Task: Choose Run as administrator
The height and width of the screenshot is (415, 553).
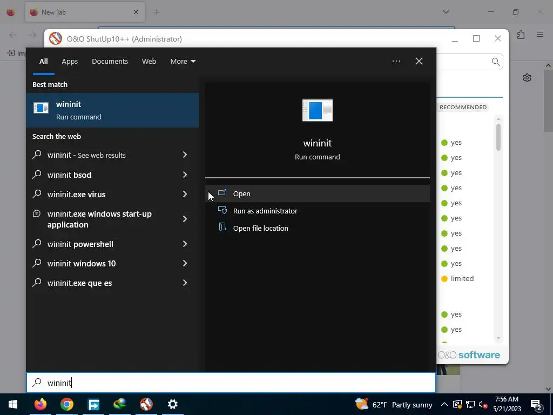Action: (x=318, y=211)
